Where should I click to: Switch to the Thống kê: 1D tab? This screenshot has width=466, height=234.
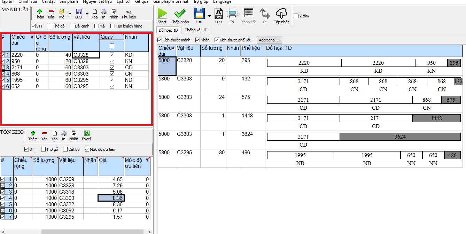[196, 30]
